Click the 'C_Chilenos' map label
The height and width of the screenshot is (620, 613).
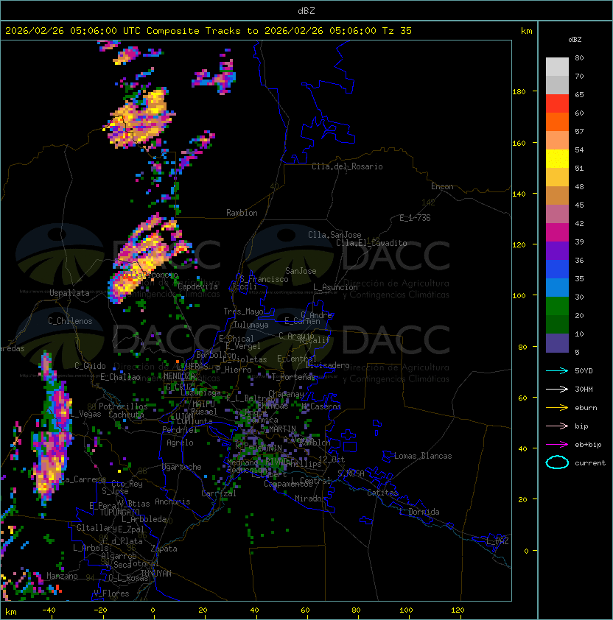click(x=70, y=321)
